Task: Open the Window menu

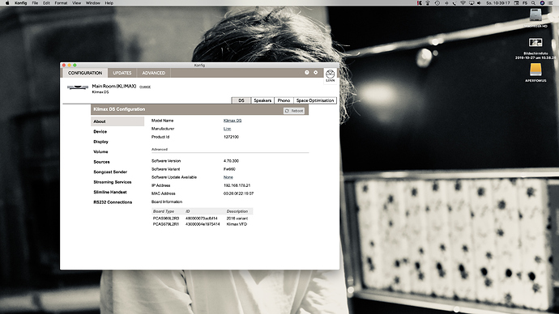Action: tap(92, 3)
